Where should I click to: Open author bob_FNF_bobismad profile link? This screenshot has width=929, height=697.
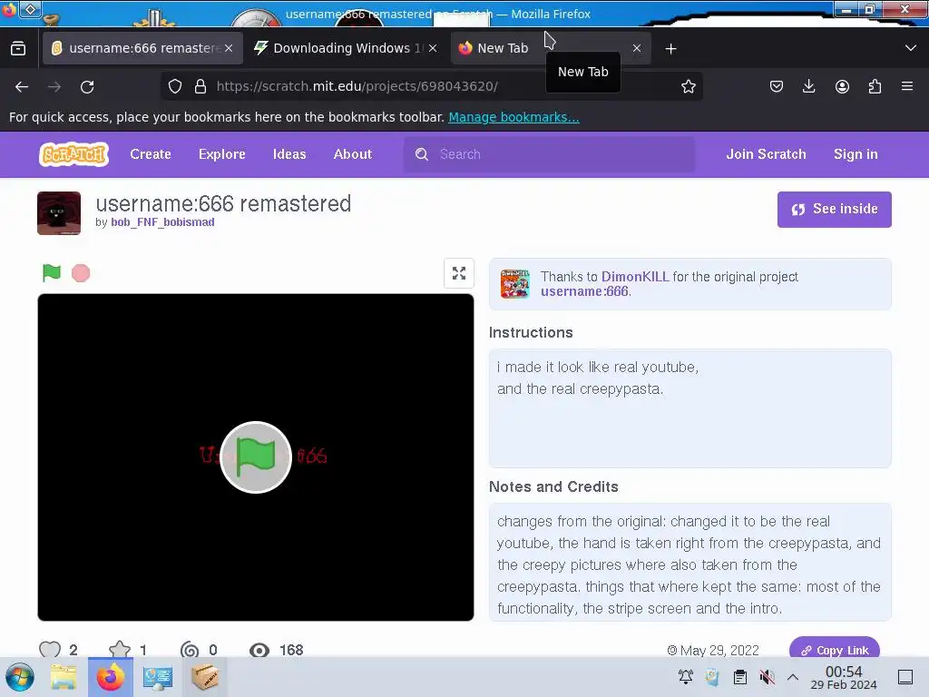[x=162, y=222]
